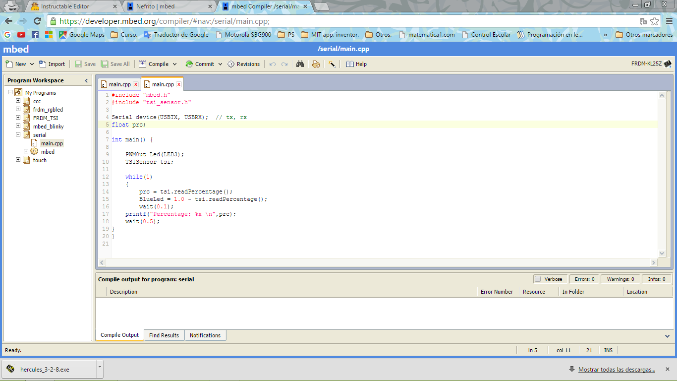The image size is (677, 381).
Task: Expand the ccc program node
Action: [x=18, y=101]
